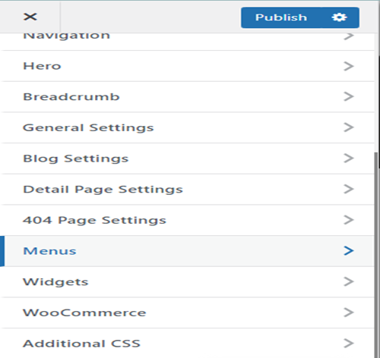Open Blog Settings section
The image size is (380, 358).
[x=187, y=159]
